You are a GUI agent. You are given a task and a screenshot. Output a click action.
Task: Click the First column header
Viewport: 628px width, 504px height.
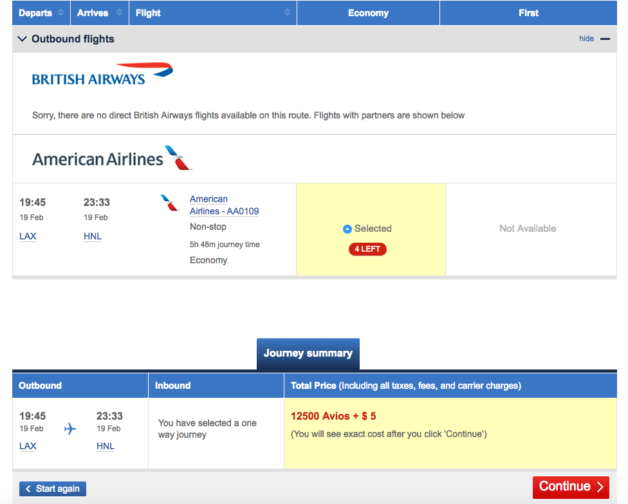click(528, 13)
